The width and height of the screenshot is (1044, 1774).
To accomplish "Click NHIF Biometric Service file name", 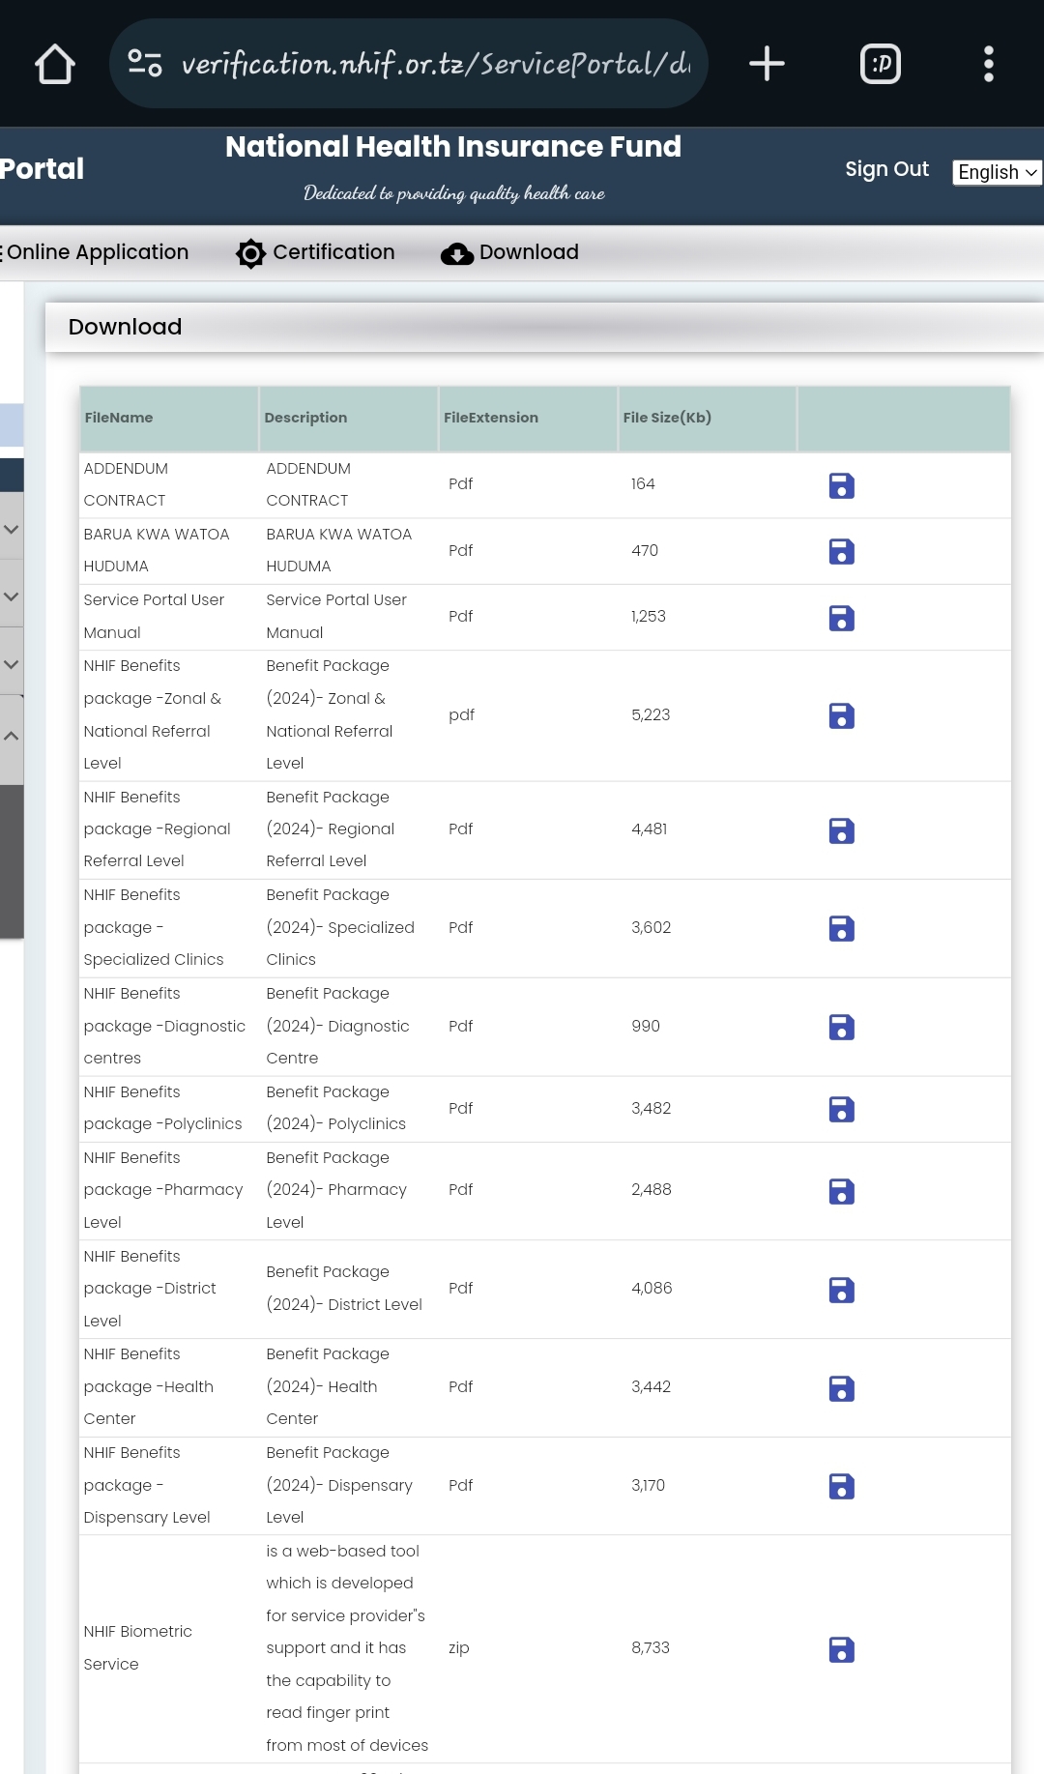I will coord(138,1647).
